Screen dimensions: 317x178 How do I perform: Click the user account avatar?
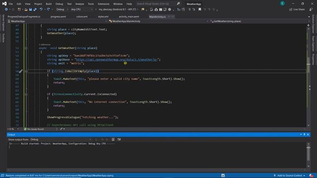coord(282,3)
